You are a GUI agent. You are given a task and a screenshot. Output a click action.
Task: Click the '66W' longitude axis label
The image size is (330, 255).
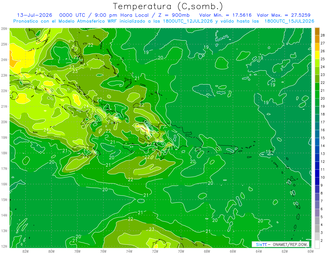[x=233, y=251]
